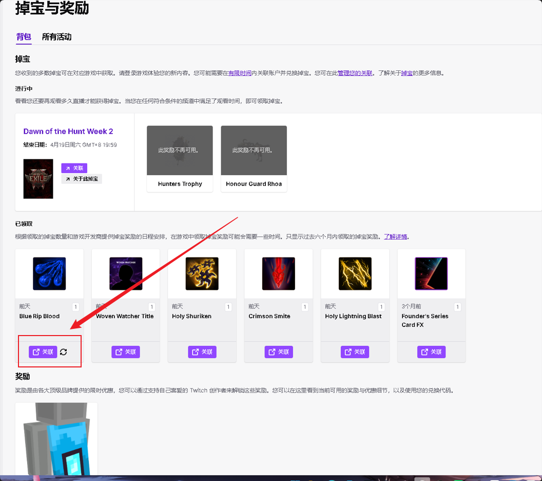Open the 掉宝 info link
The width and height of the screenshot is (542, 481).
tap(407, 73)
